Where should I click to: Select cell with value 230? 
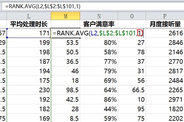tap(29, 90)
